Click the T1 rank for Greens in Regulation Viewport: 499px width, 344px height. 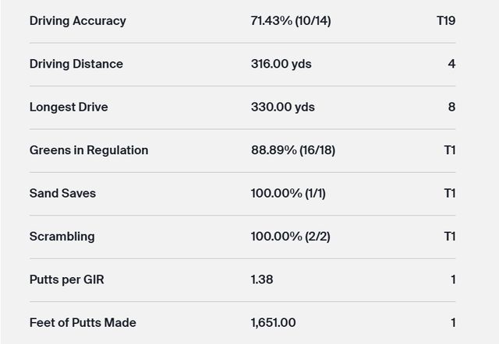coord(449,150)
